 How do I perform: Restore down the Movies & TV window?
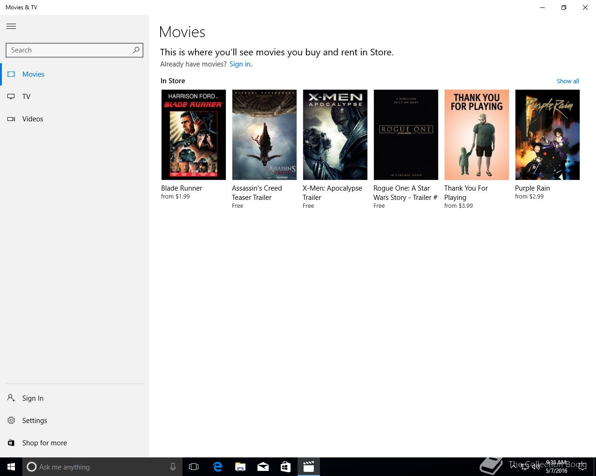tap(564, 7)
